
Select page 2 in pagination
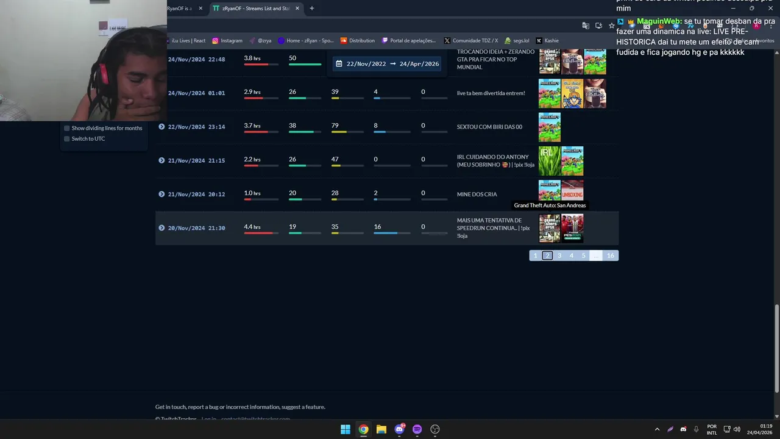(547, 255)
